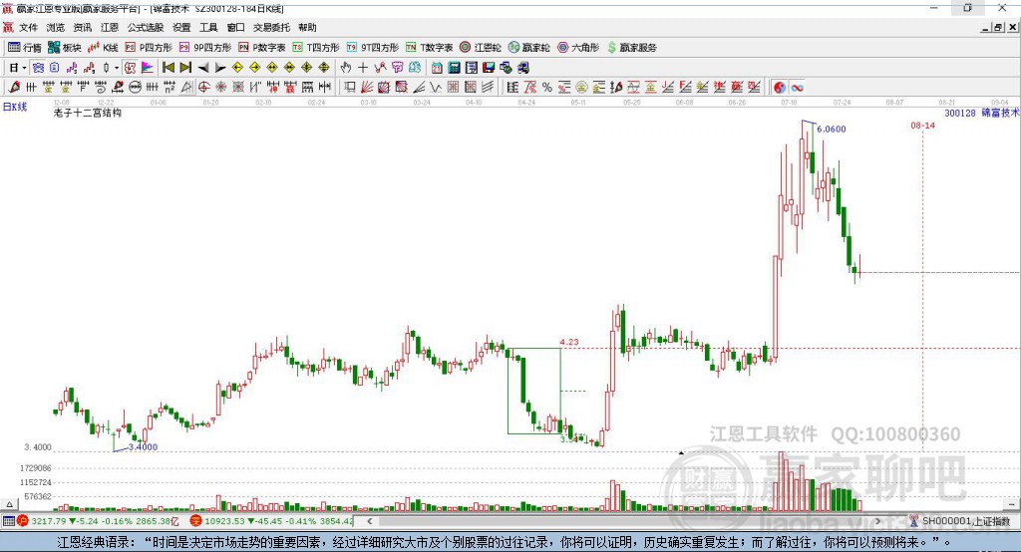Image resolution: width=1021 pixels, height=552 pixels.
Task: Select the red pencil drawing tool
Action: point(14,88)
